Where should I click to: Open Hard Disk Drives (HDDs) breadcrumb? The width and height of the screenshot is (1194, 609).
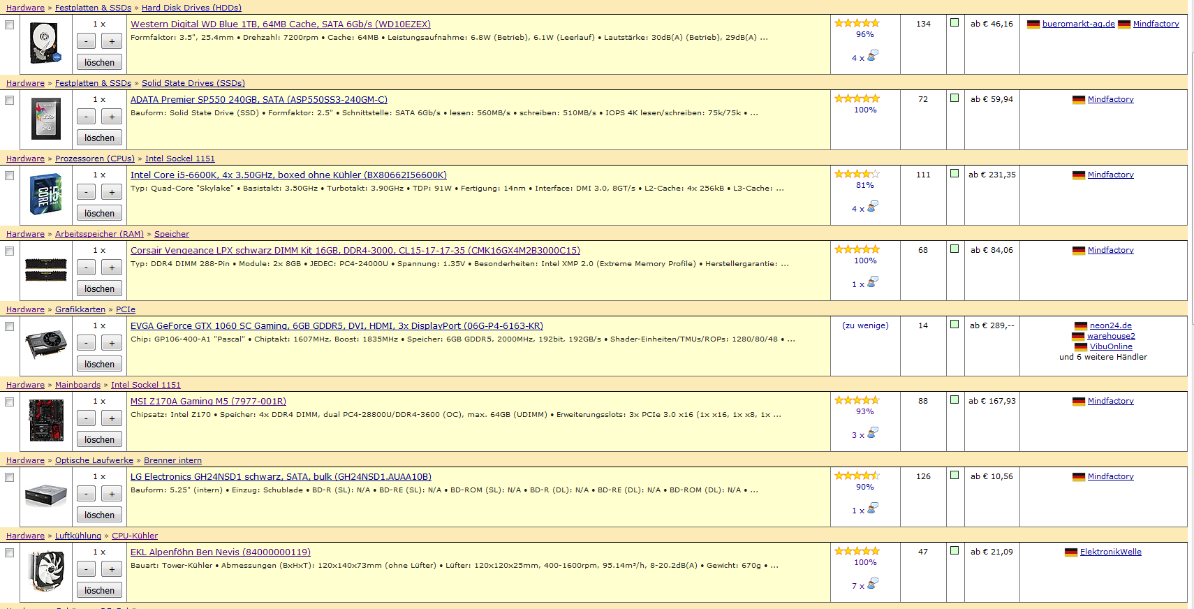point(191,8)
